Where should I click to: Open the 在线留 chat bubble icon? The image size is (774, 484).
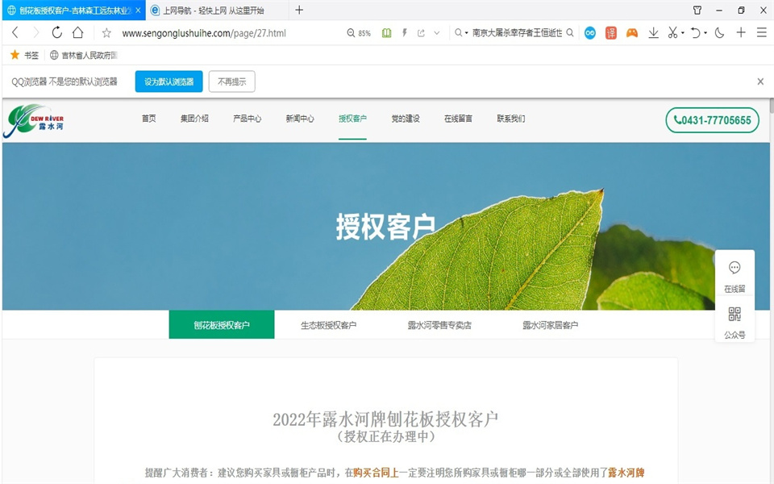click(734, 269)
